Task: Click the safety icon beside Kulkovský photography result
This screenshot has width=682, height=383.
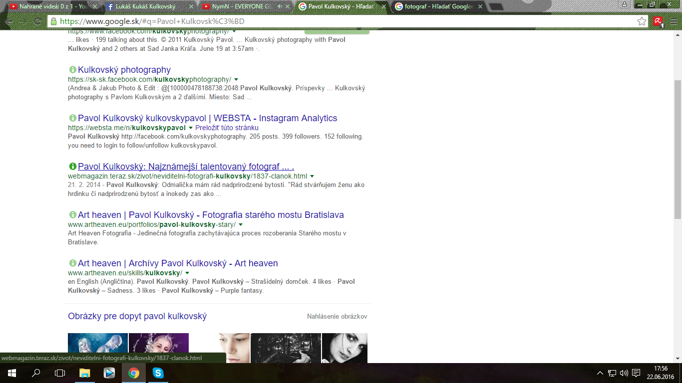Action: 72,70
